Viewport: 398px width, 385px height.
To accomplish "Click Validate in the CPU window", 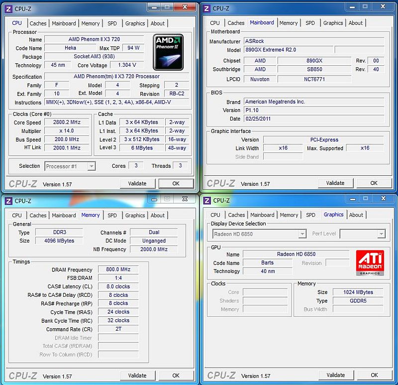I will pyautogui.click(x=137, y=183).
